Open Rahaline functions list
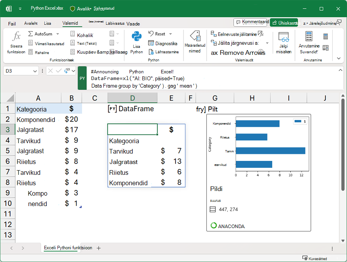347x262 pixels. (x=39, y=52)
